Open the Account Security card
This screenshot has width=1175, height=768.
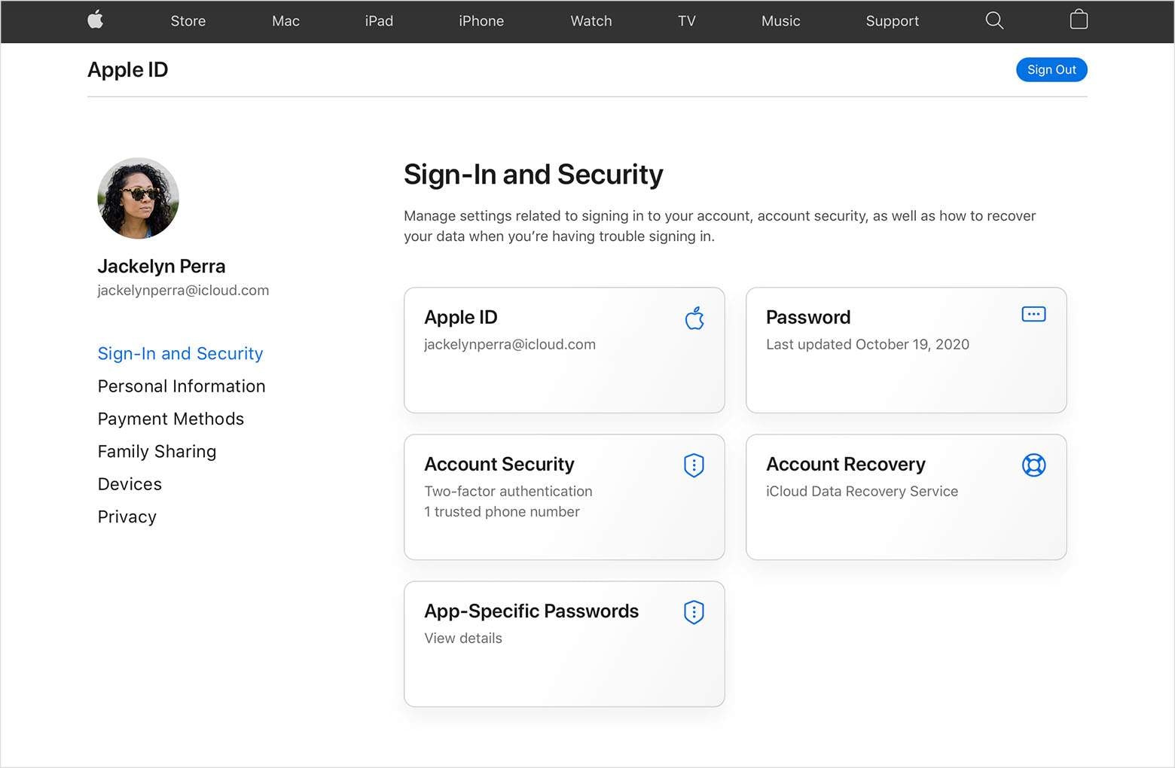[564, 497]
